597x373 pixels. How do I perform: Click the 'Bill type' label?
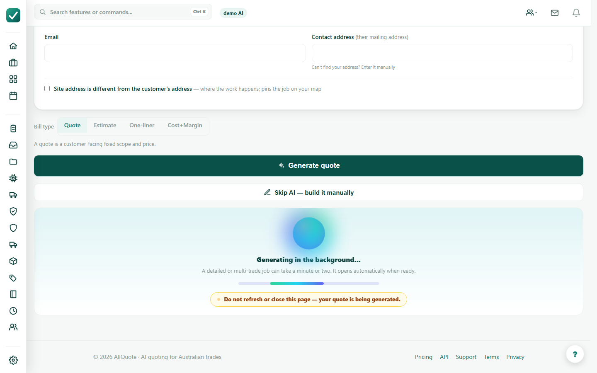click(44, 126)
